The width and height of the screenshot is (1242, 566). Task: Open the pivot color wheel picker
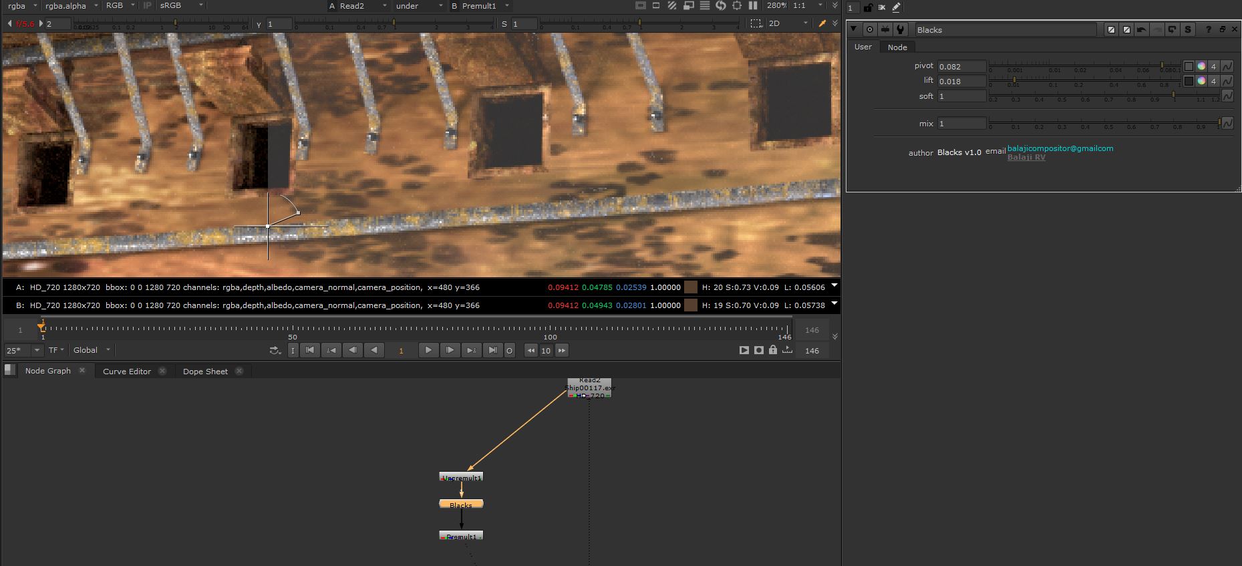[1201, 66]
